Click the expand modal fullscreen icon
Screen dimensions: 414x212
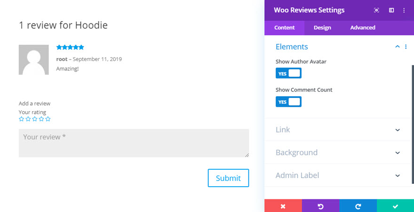(376, 10)
